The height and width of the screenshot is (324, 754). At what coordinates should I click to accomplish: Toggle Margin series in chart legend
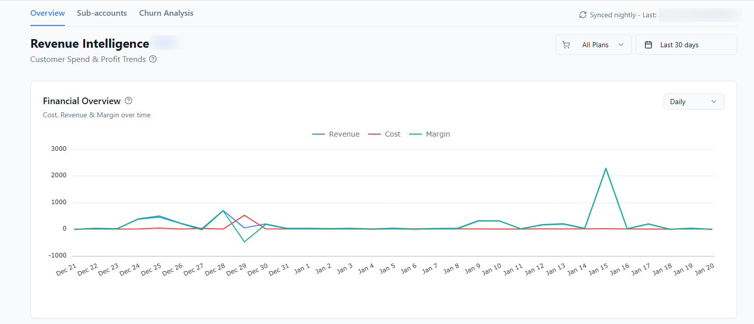(430, 134)
